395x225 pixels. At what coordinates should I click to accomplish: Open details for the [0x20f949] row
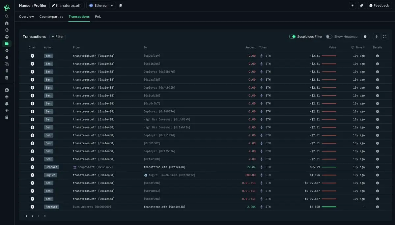click(x=377, y=56)
